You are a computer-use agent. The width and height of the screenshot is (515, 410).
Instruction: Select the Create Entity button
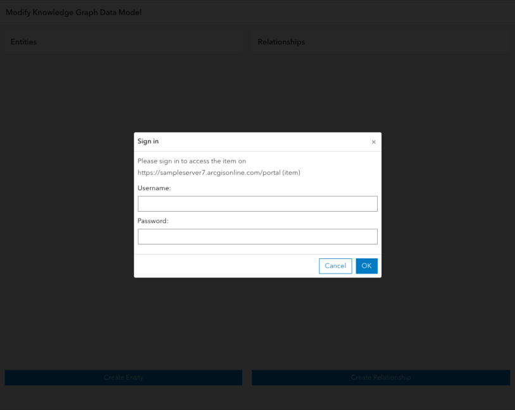123,377
